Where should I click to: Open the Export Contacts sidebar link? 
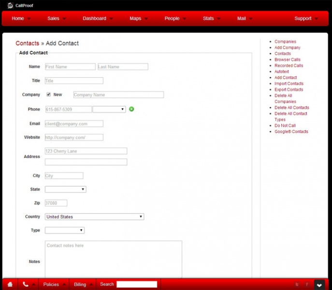[x=289, y=89]
